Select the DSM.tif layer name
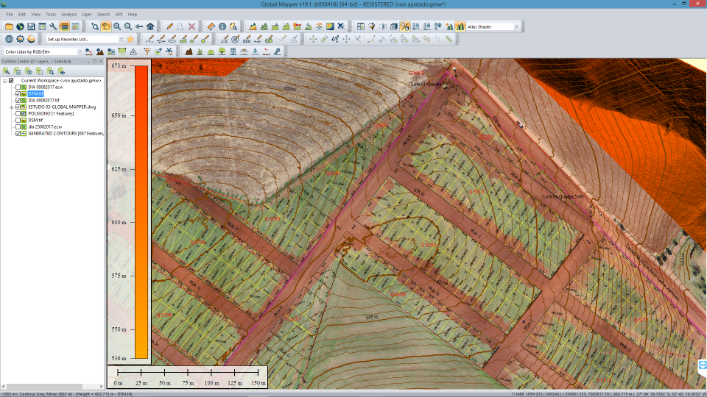This screenshot has width=707, height=397. click(x=35, y=120)
